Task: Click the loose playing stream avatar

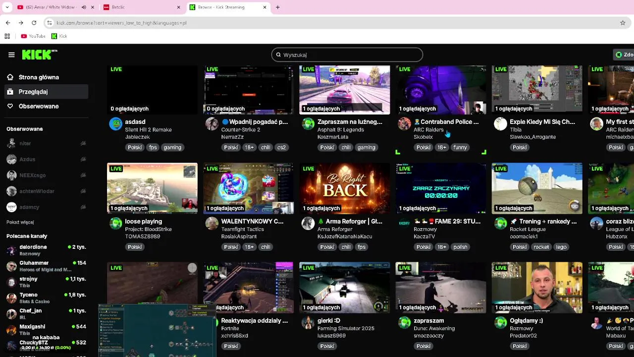Action: click(x=115, y=224)
